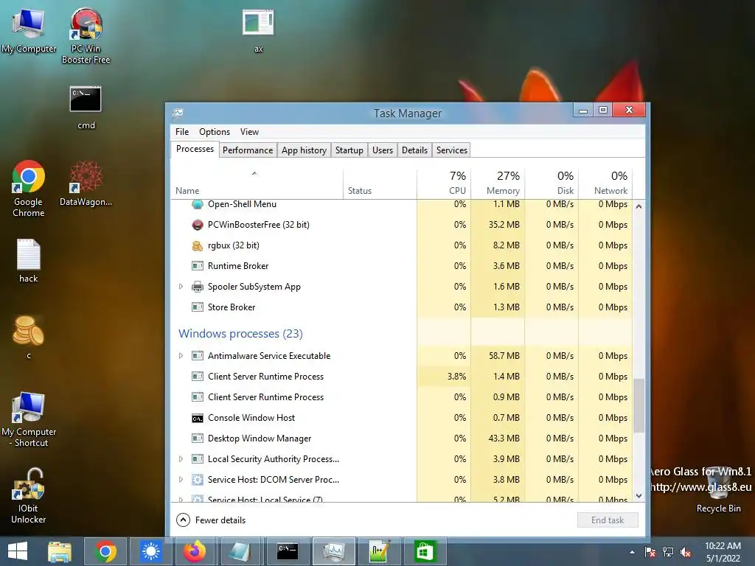
Task: Open PC Win Booster Free desktop shortcut
Action: [86, 35]
